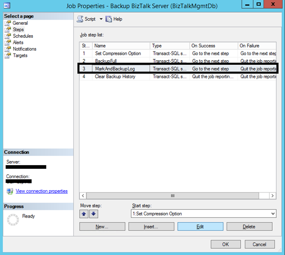
Task: Open View connection properties link
Action: pyautogui.click(x=42, y=191)
